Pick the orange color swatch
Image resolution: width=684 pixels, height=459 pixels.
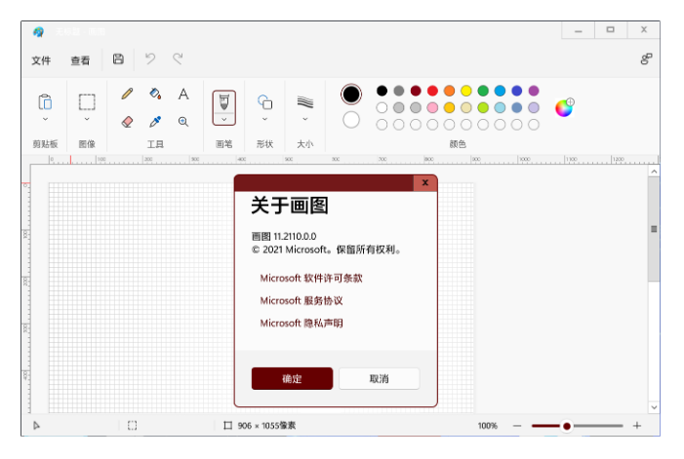point(449,91)
